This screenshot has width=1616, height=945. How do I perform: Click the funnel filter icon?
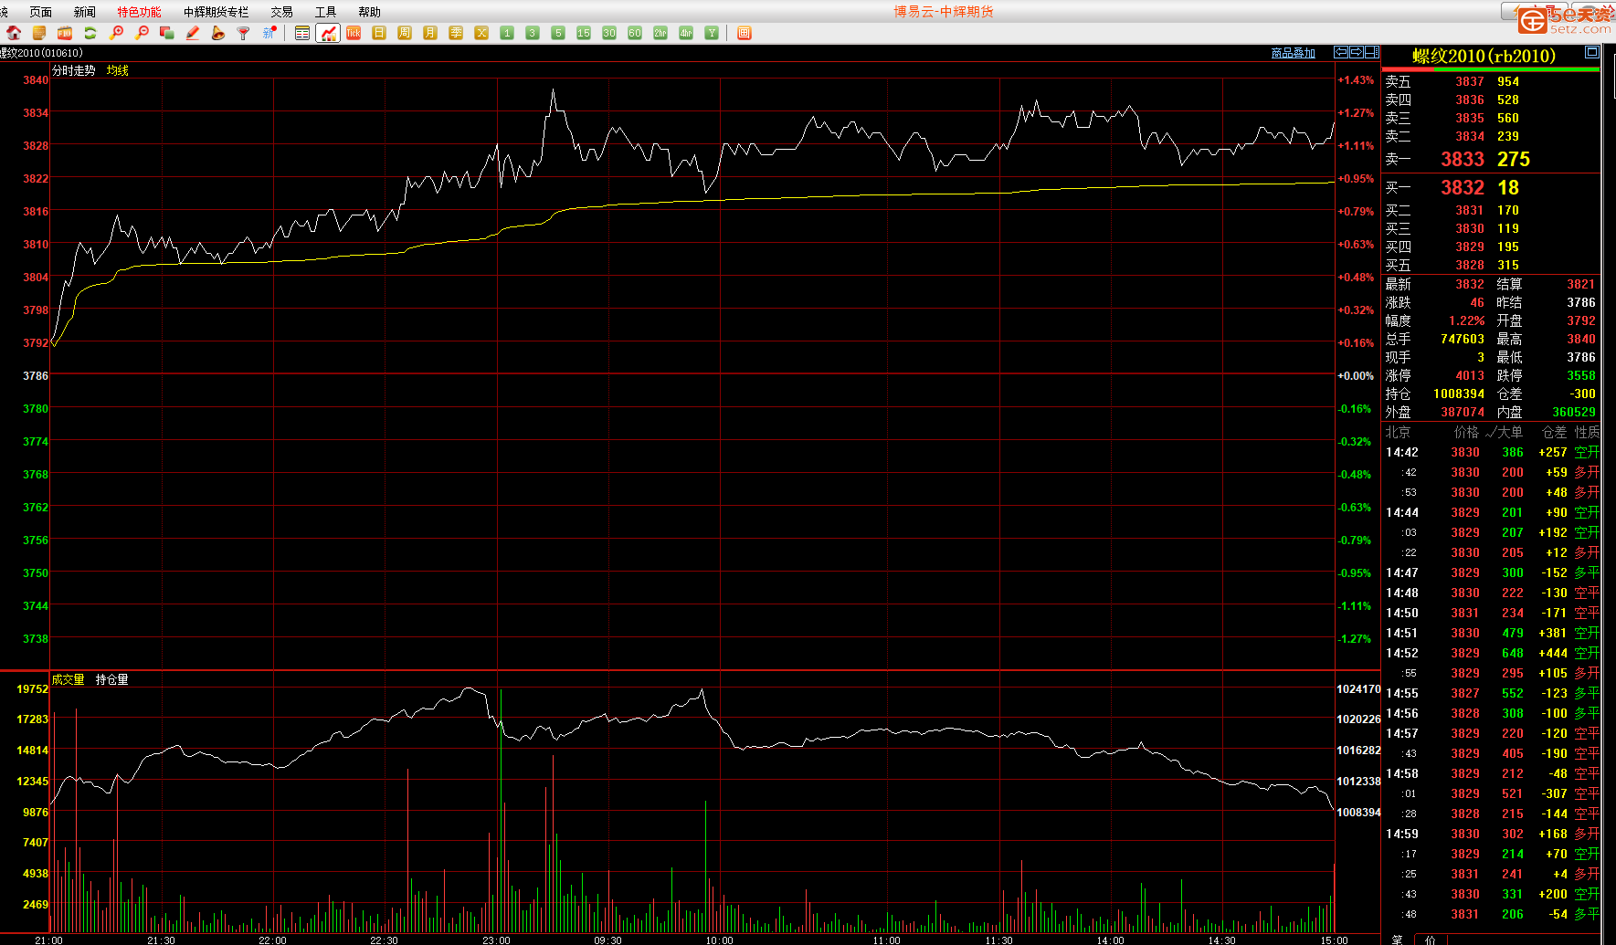tap(244, 33)
